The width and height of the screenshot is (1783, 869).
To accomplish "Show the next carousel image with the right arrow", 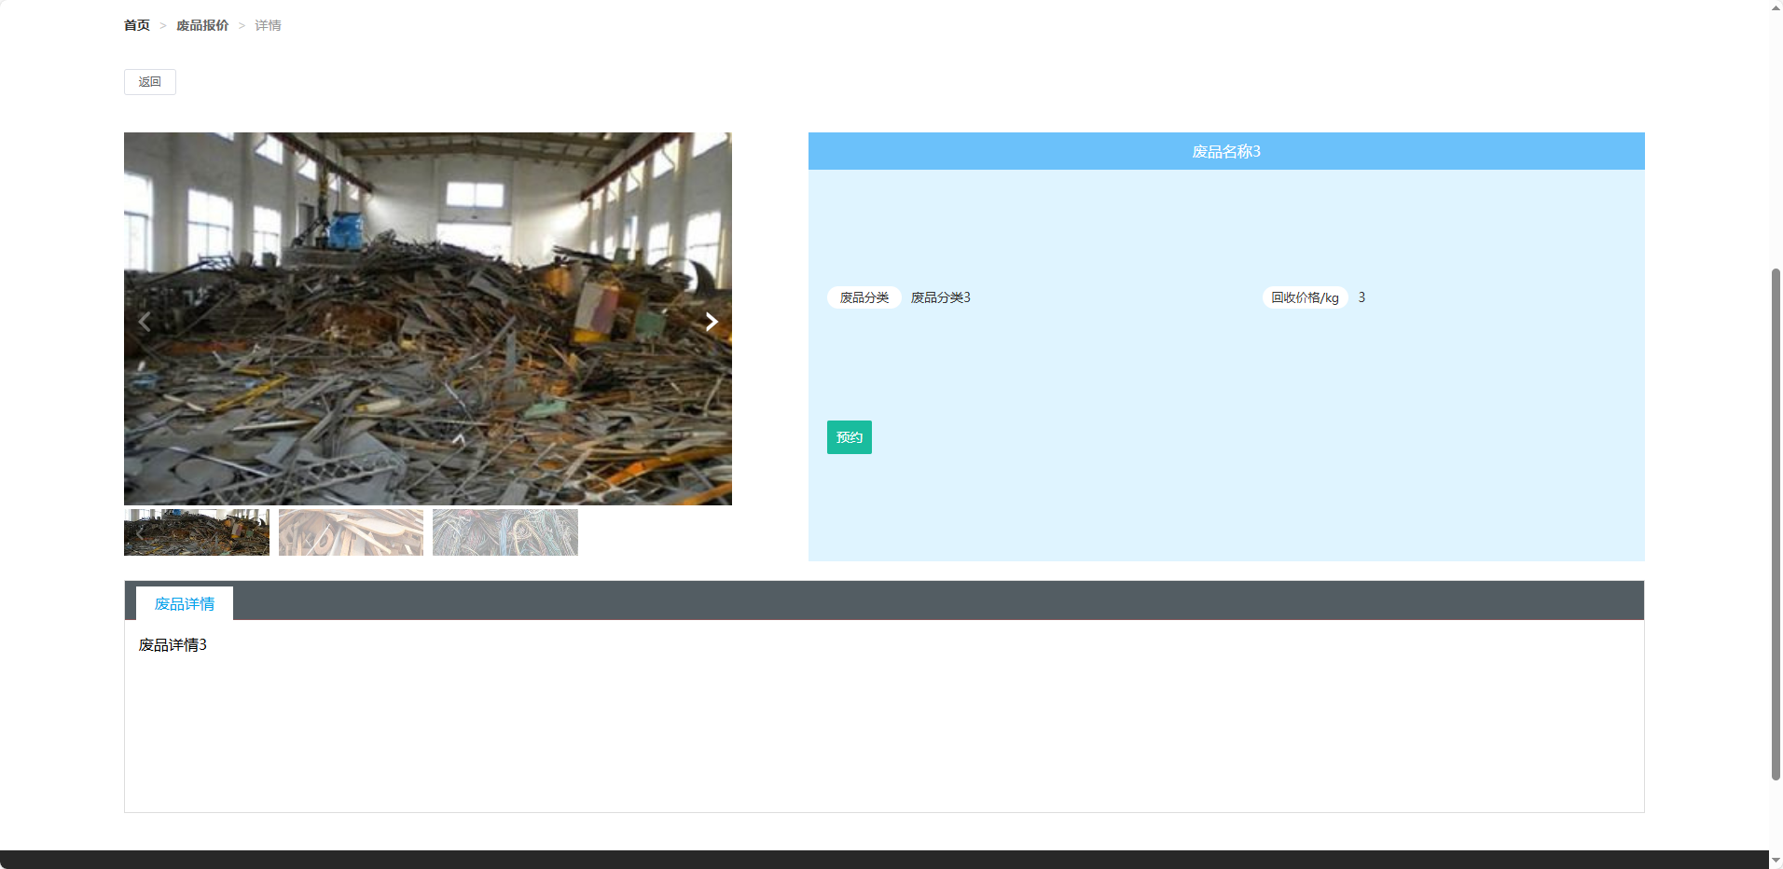I will [x=711, y=322].
